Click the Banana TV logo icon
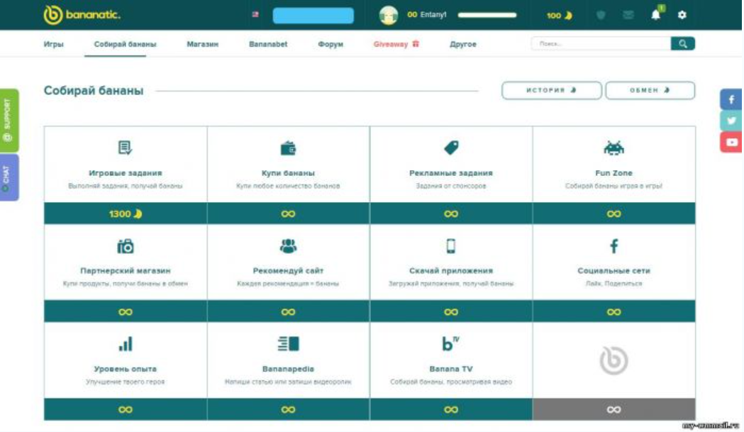 (x=450, y=343)
